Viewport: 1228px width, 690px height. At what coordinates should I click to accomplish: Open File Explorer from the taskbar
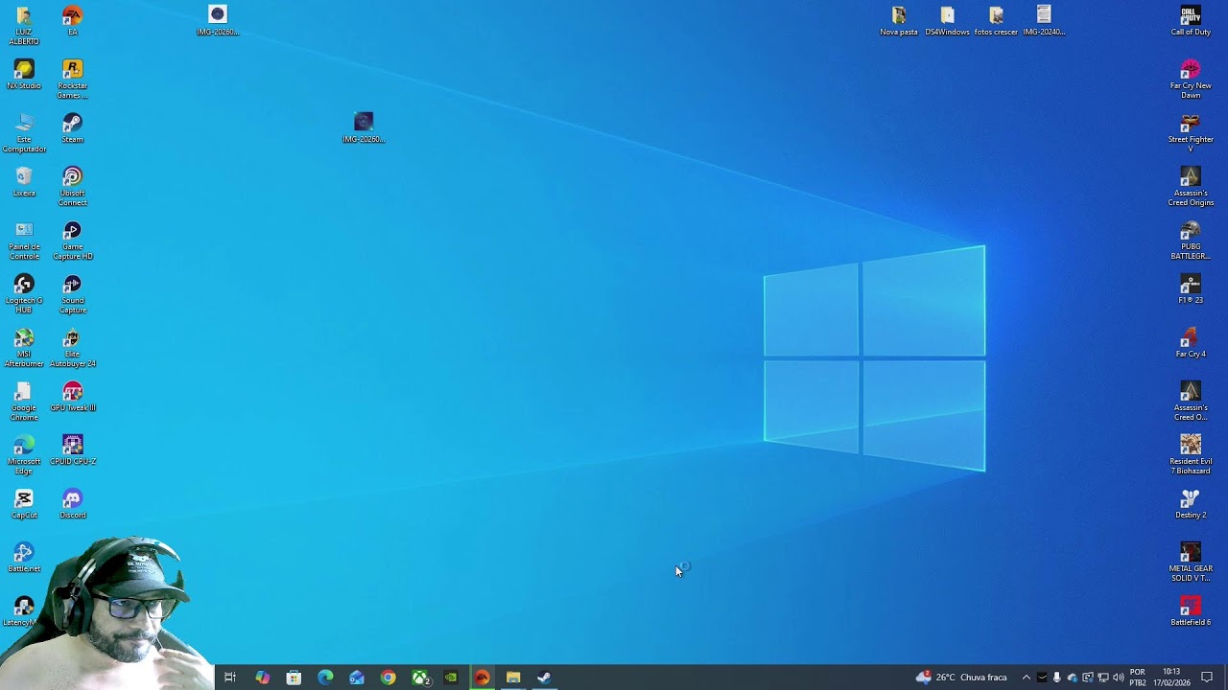pos(513,678)
